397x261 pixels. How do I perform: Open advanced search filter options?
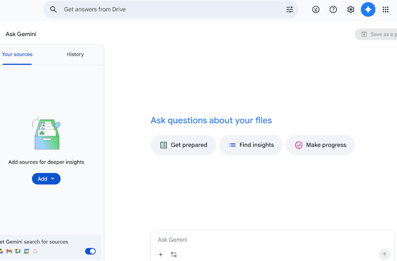(x=289, y=10)
